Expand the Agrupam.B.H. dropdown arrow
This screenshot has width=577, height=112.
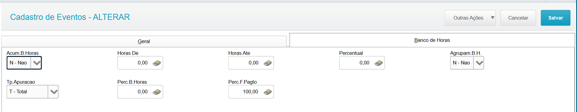tap(479, 63)
